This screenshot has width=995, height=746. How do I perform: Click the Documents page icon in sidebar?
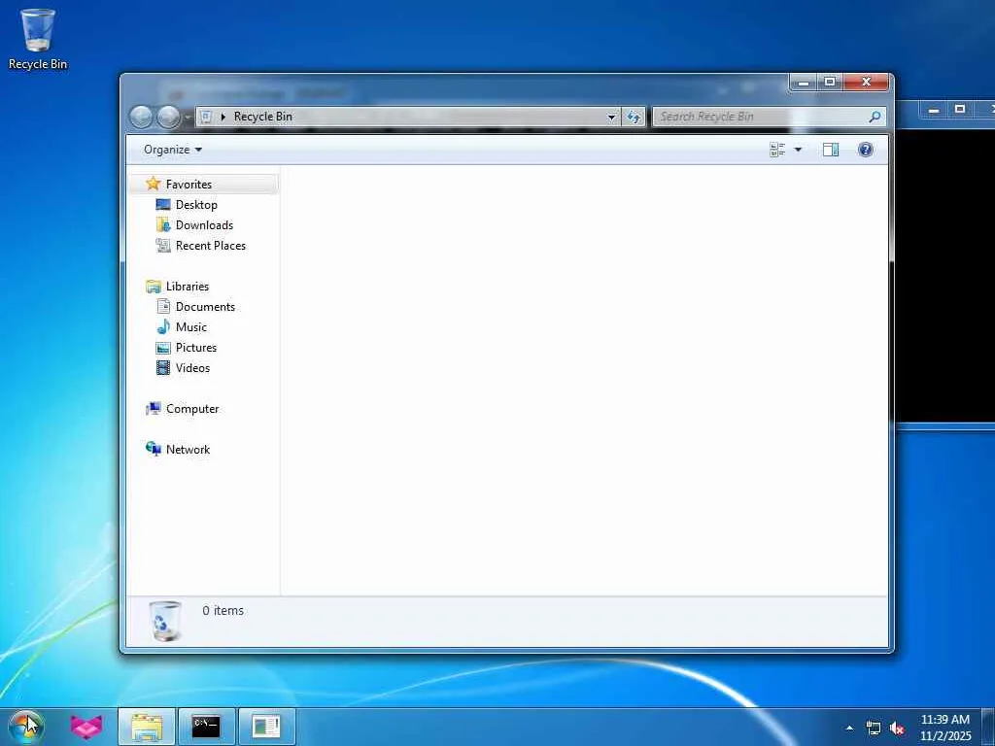point(163,306)
